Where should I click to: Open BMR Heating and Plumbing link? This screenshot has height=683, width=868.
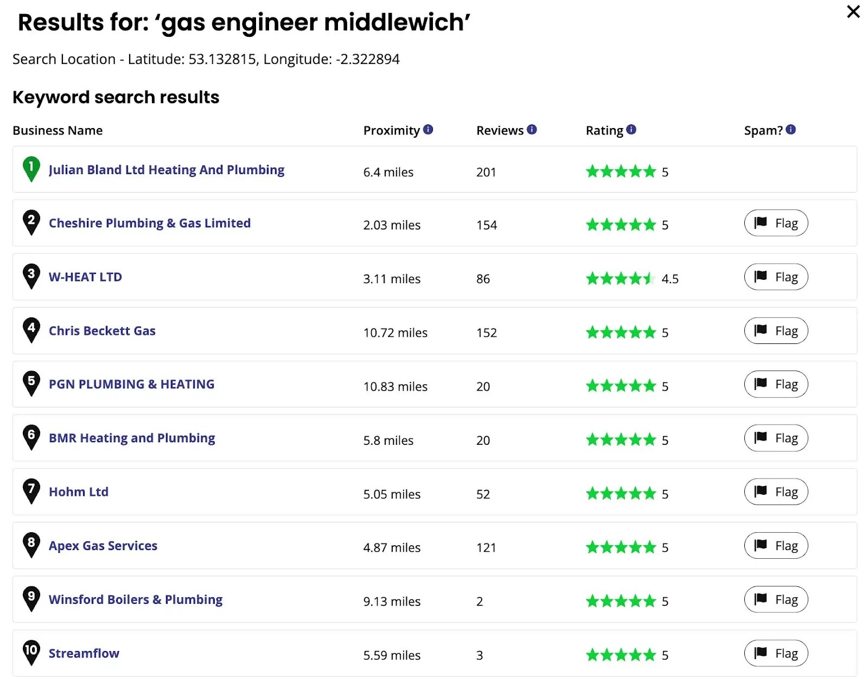pos(132,438)
